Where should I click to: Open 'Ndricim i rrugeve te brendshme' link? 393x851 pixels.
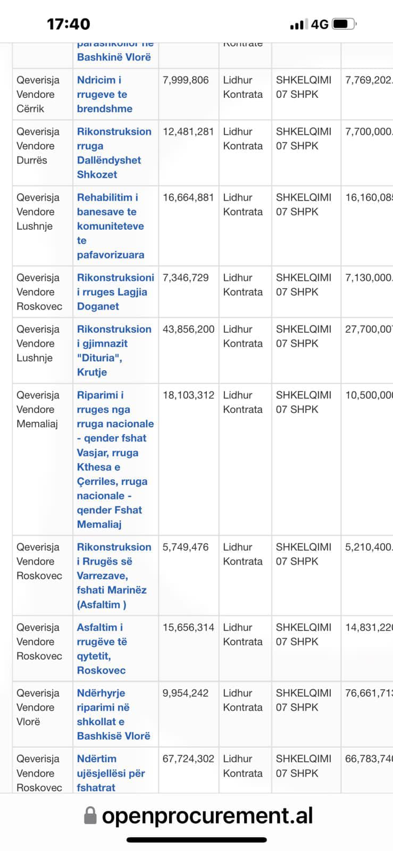[105, 94]
